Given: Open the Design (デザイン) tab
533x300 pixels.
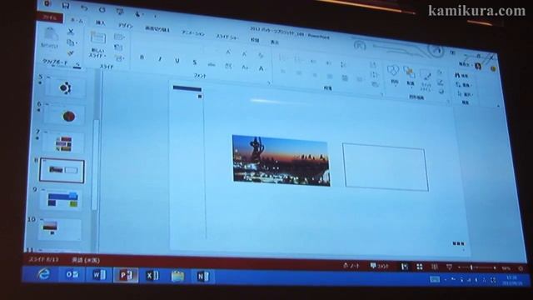Looking at the screenshot, I should pyautogui.click(x=125, y=26).
